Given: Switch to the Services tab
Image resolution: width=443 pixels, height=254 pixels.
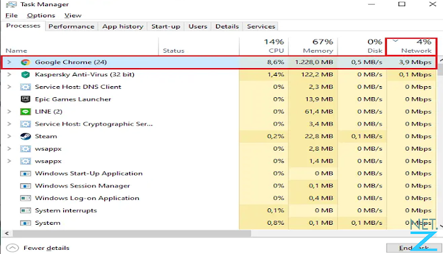Looking at the screenshot, I should click(x=261, y=26).
